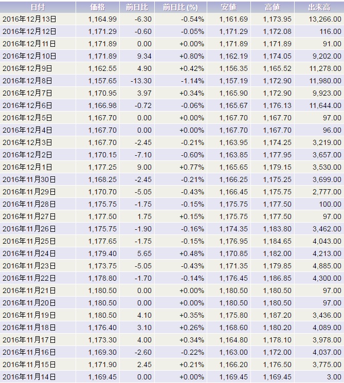This screenshot has height=383, width=344.
Task: Select the 安値 column header
Action: pyautogui.click(x=228, y=7)
